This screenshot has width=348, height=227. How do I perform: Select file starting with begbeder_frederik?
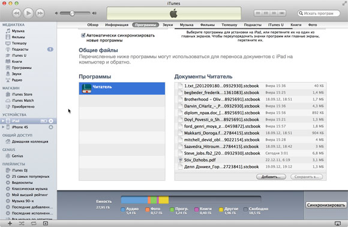pos(250,93)
